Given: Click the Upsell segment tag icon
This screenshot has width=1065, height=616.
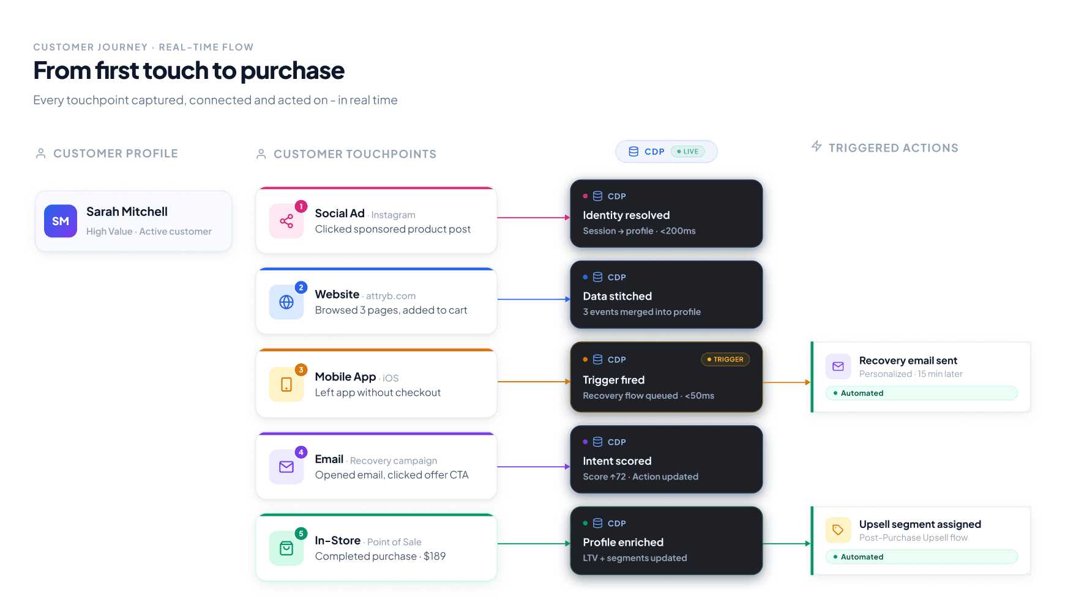Looking at the screenshot, I should pyautogui.click(x=838, y=530).
